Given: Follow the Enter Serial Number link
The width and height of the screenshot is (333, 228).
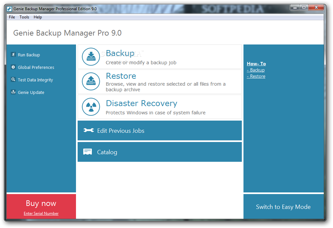Looking at the screenshot, I should coord(41,214).
